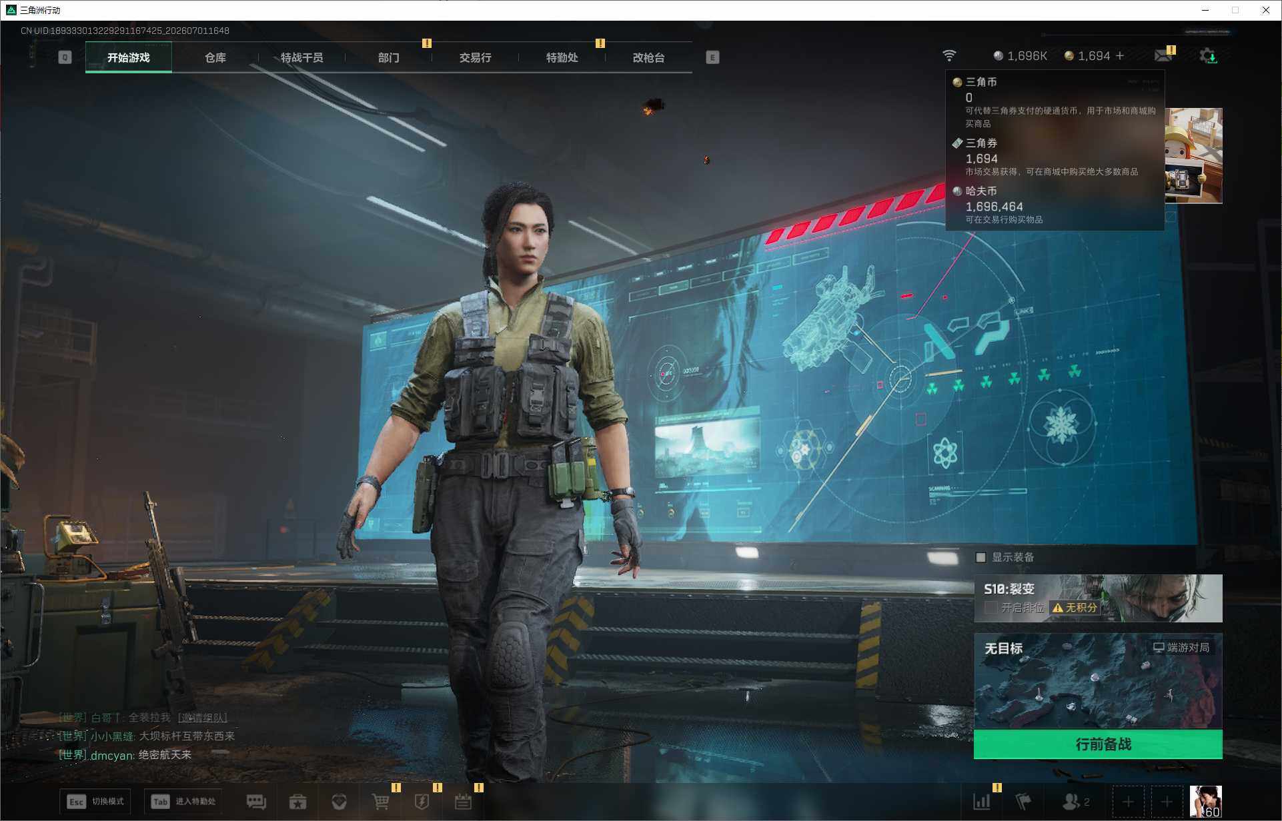
Task: Open the calendar events icon
Action: pos(463,802)
